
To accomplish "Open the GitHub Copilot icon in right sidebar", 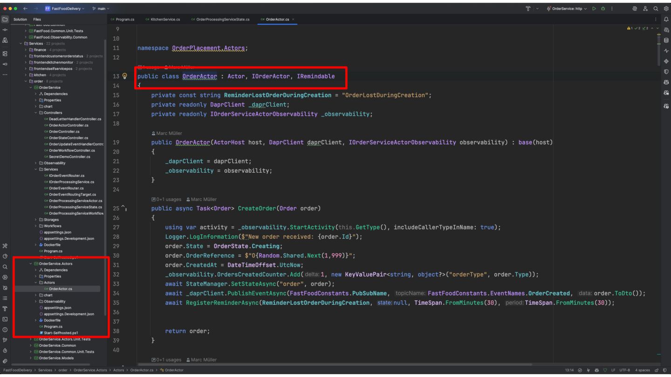I will (x=666, y=83).
